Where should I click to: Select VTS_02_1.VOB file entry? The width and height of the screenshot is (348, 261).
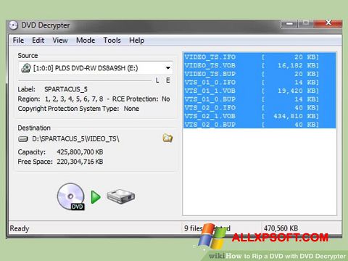point(260,116)
